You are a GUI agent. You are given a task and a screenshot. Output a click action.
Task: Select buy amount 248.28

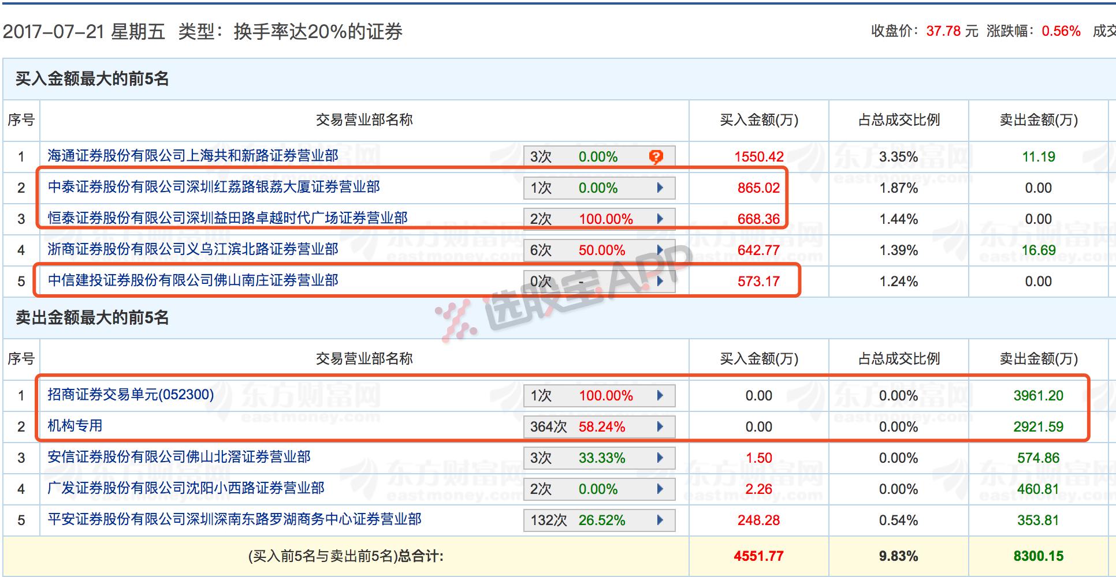tap(759, 520)
